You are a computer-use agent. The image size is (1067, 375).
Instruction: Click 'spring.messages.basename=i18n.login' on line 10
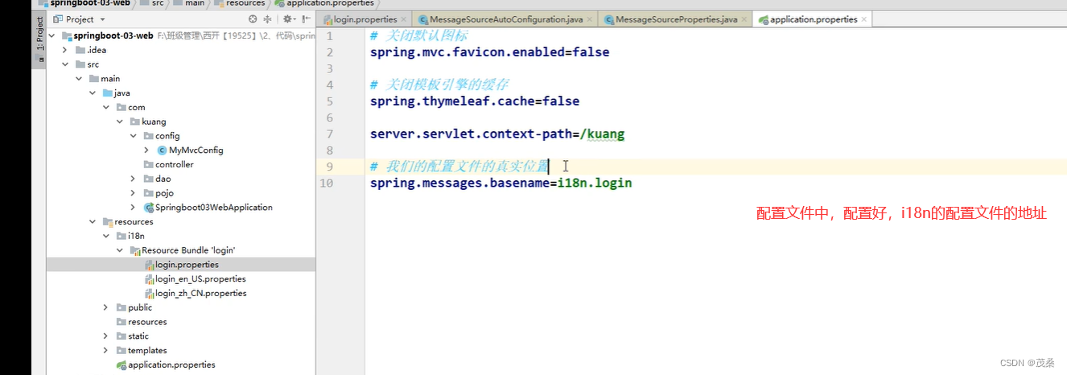point(501,183)
